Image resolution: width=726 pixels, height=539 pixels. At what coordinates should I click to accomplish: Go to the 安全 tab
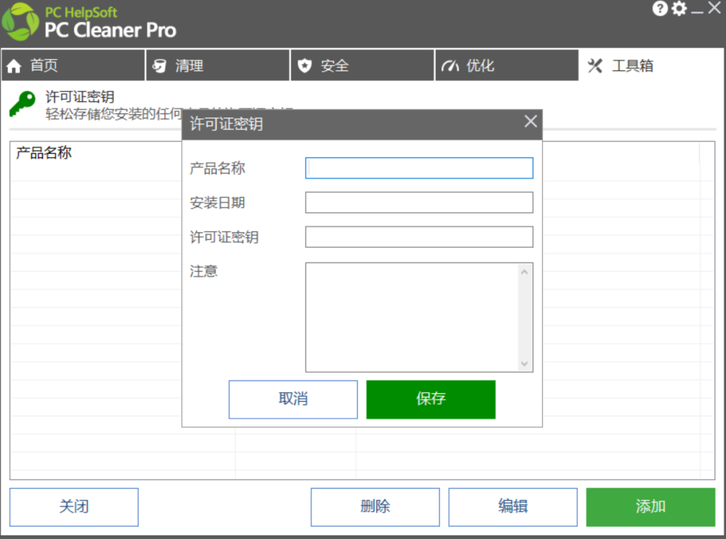coord(362,65)
